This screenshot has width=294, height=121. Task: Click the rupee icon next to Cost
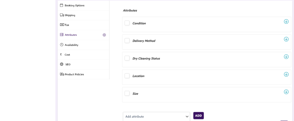point(61,55)
